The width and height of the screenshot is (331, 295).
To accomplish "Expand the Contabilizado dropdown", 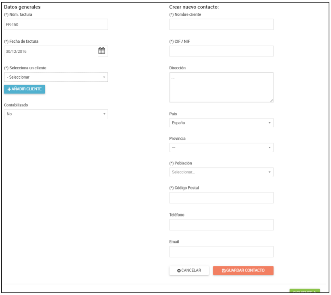I will click(56, 114).
